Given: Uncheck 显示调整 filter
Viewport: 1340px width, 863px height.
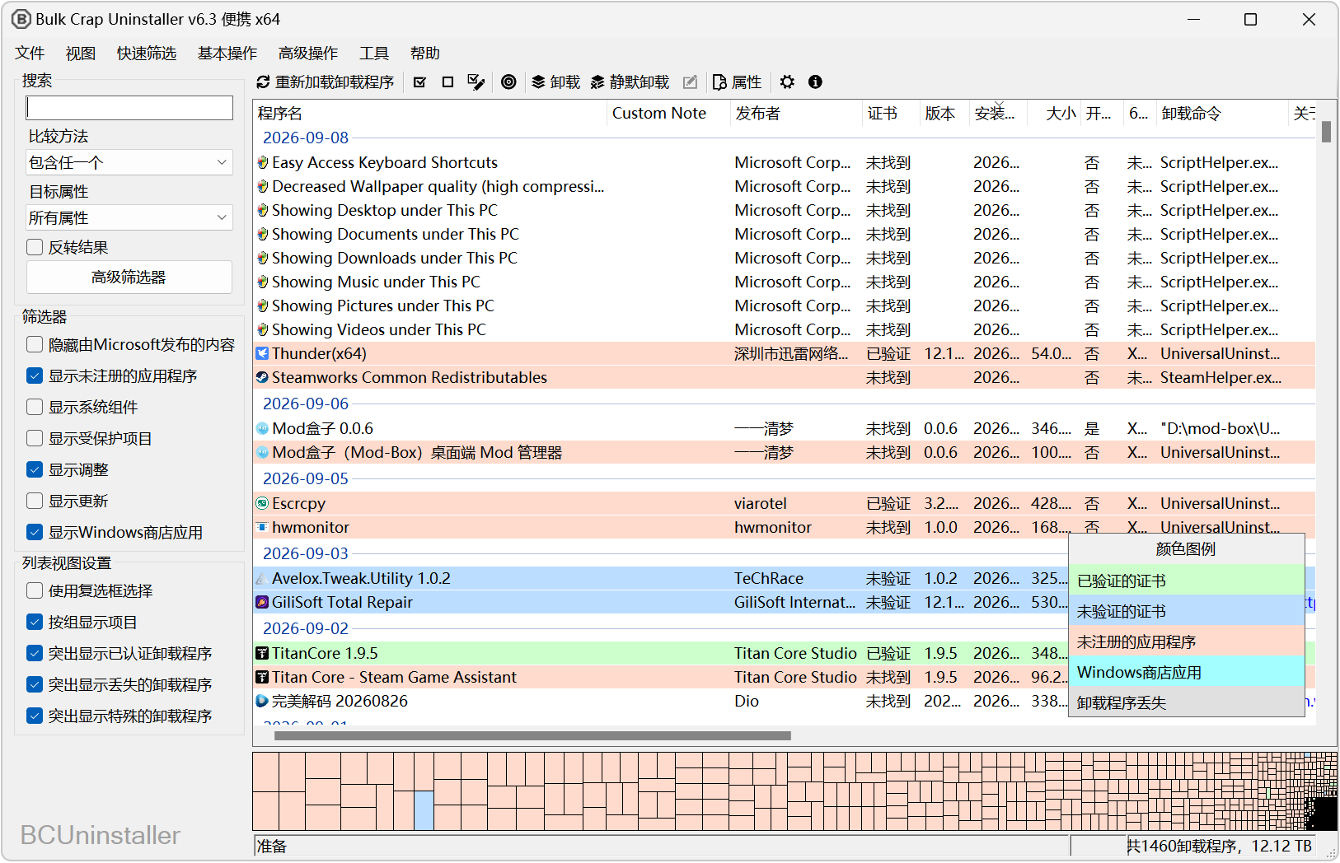Looking at the screenshot, I should [x=35, y=470].
